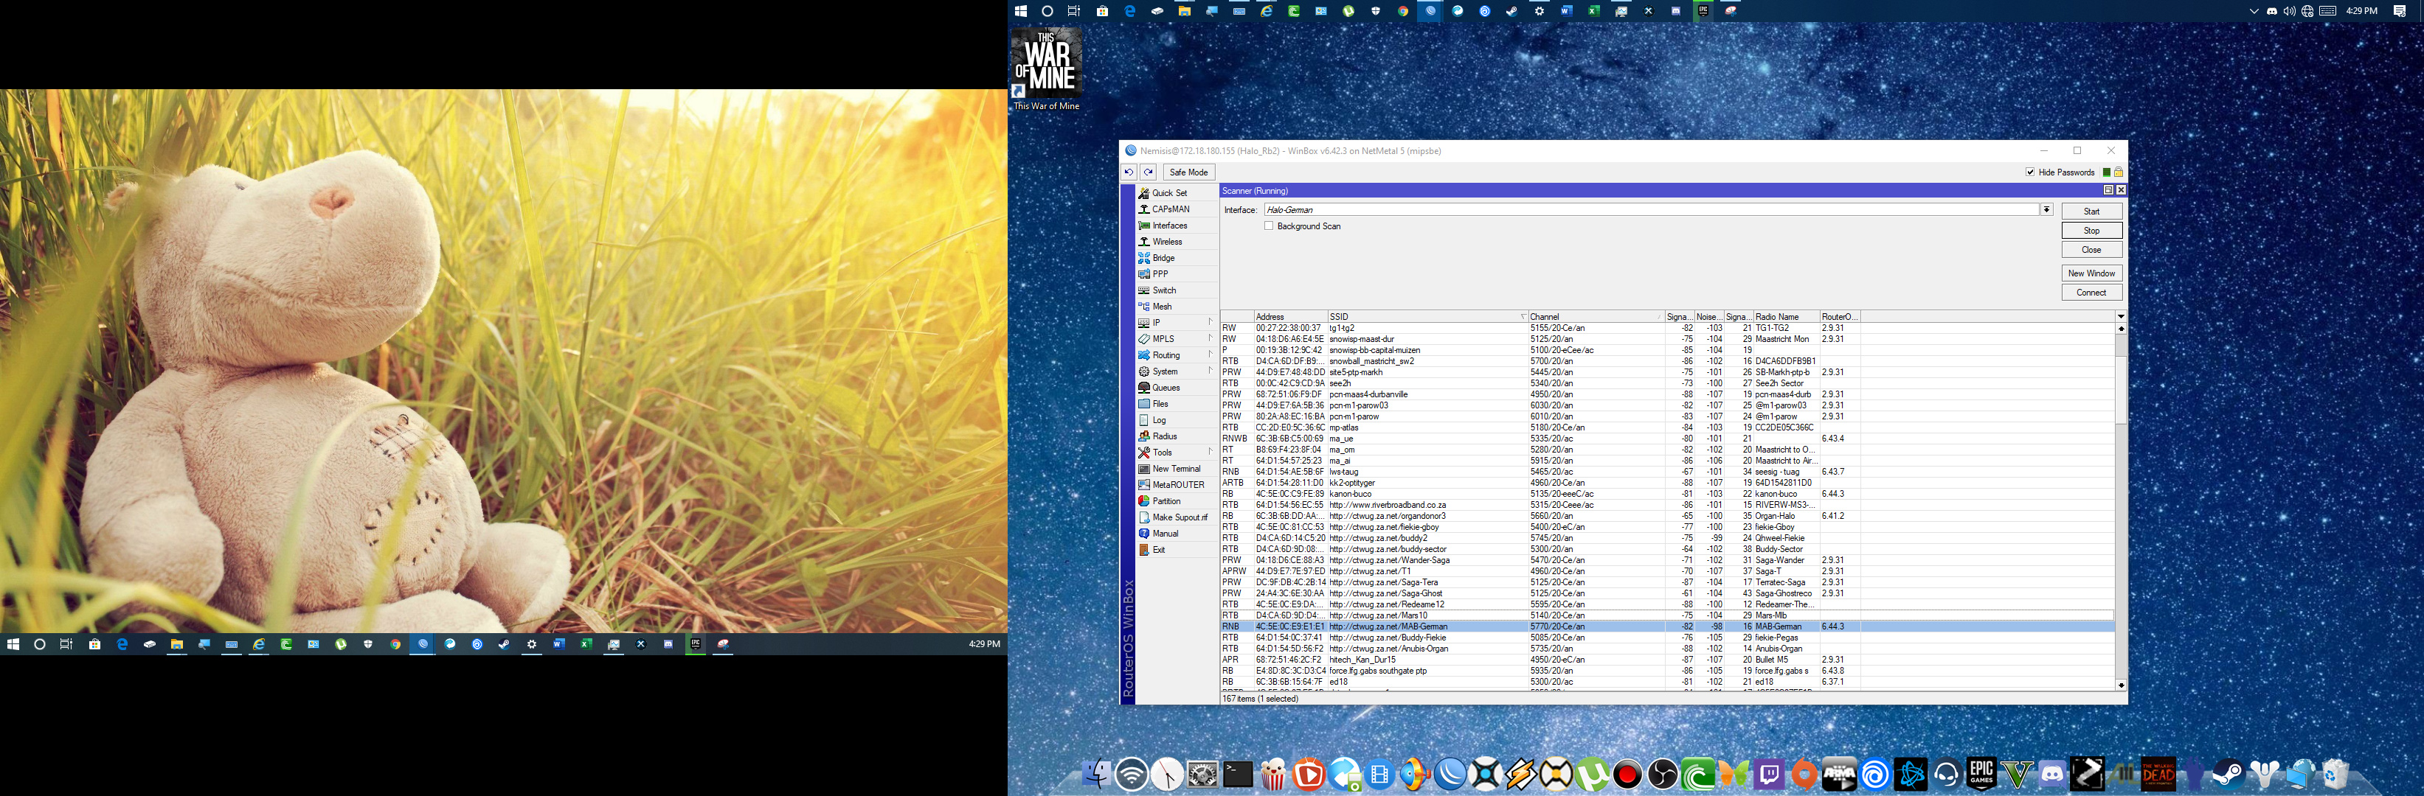Enable the Background Scan checkbox
Image resolution: width=2424 pixels, height=796 pixels.
(1269, 226)
